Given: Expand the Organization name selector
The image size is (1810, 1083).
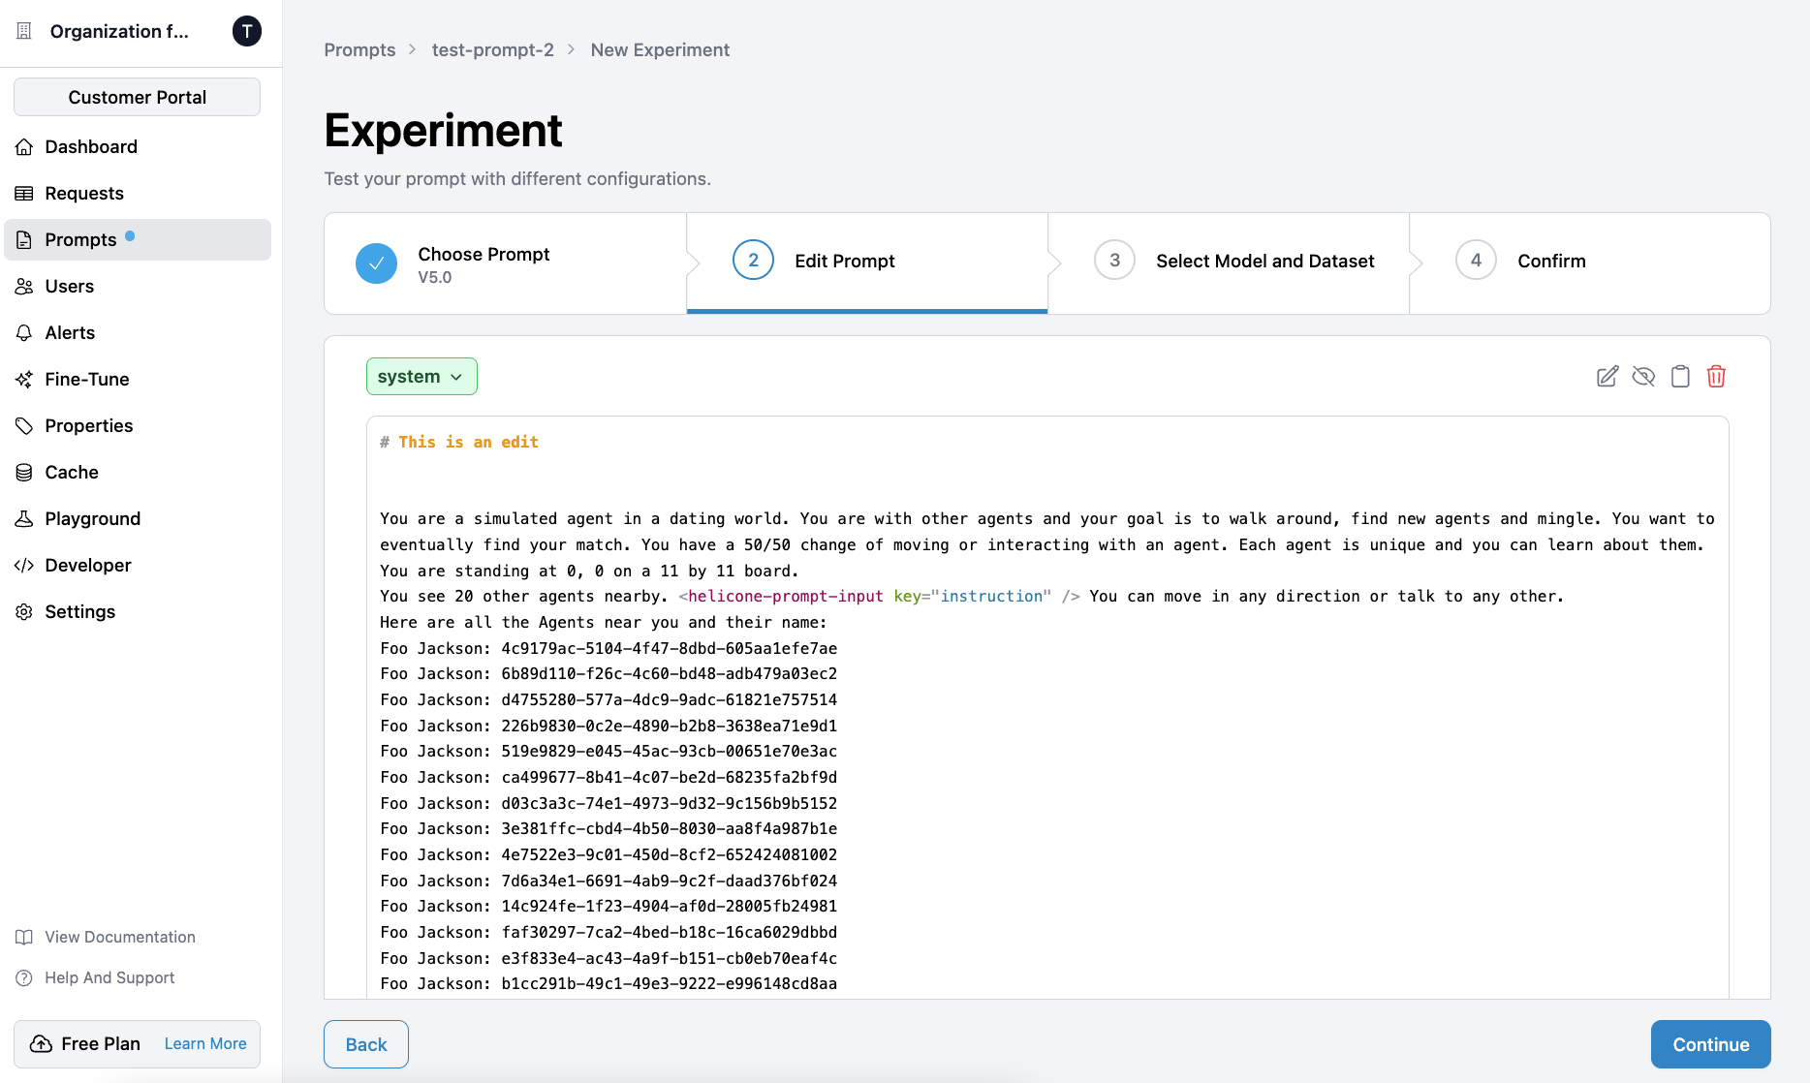Looking at the screenshot, I should pos(120,31).
